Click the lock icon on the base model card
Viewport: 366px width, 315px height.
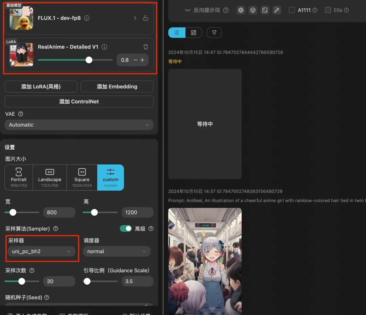click(146, 18)
